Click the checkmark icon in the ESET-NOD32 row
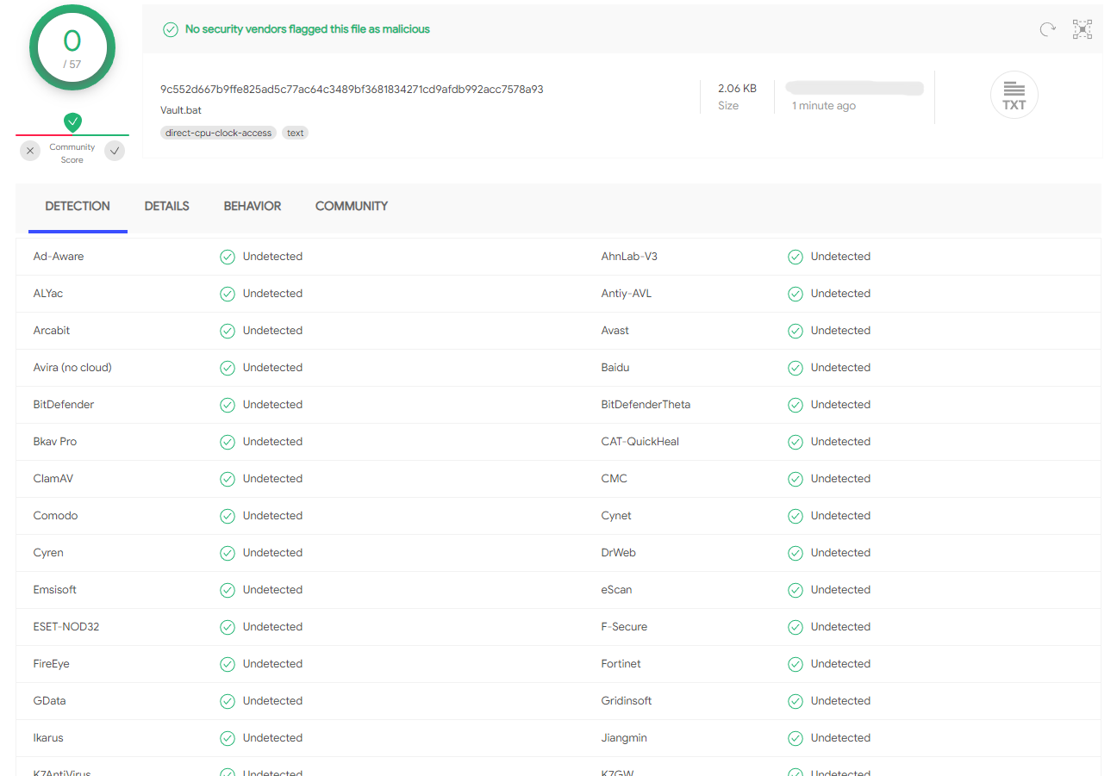1117x776 pixels. click(x=228, y=627)
